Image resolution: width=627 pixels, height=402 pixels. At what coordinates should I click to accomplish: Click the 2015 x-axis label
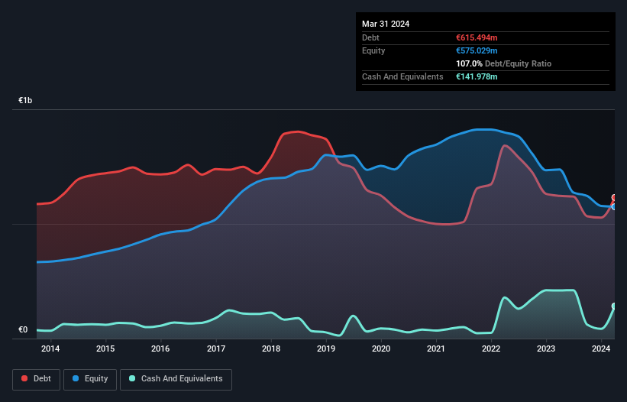[105, 349]
